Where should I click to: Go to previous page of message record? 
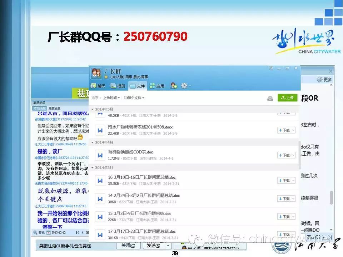pyautogui.click(x=83, y=232)
